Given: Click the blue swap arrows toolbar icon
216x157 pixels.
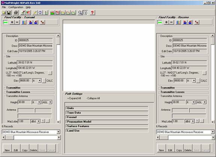Looking at the screenshot, I should pyautogui.click(x=40, y=13).
